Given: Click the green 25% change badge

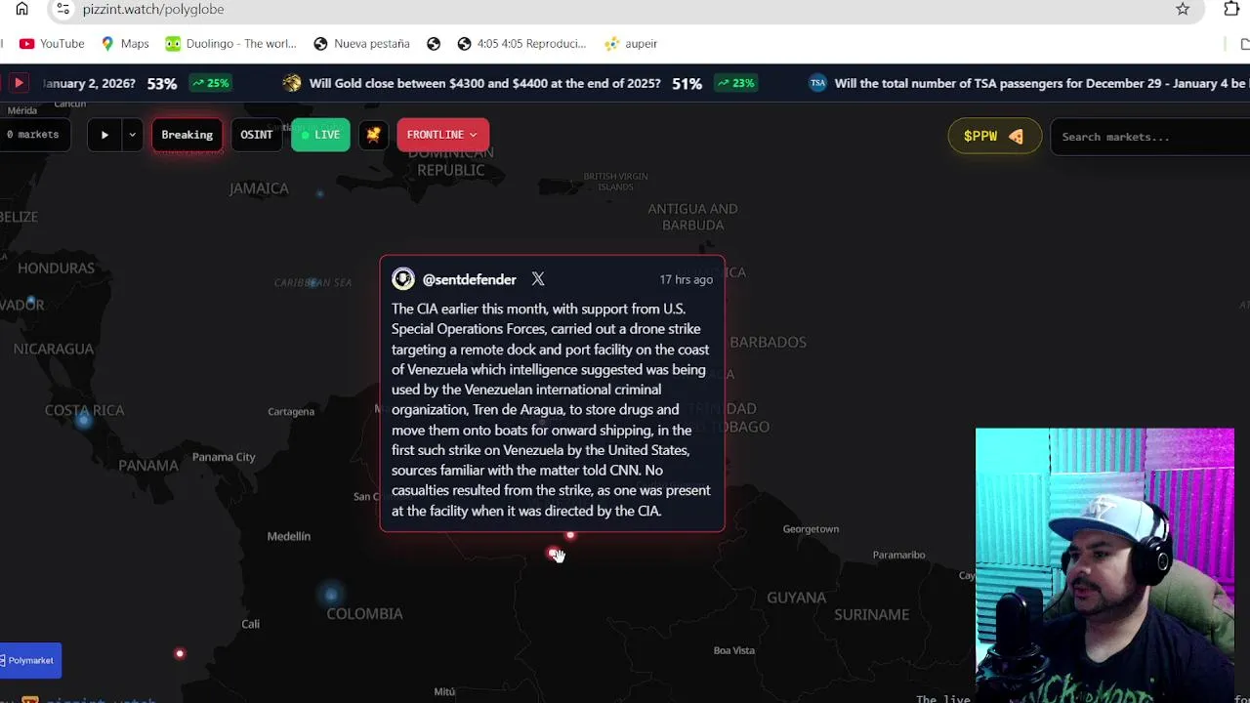Looking at the screenshot, I should (x=211, y=83).
